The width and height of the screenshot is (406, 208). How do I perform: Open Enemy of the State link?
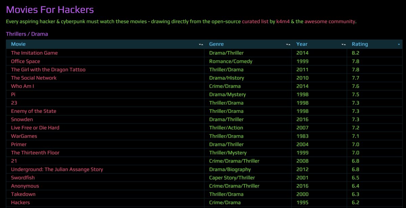point(33,111)
